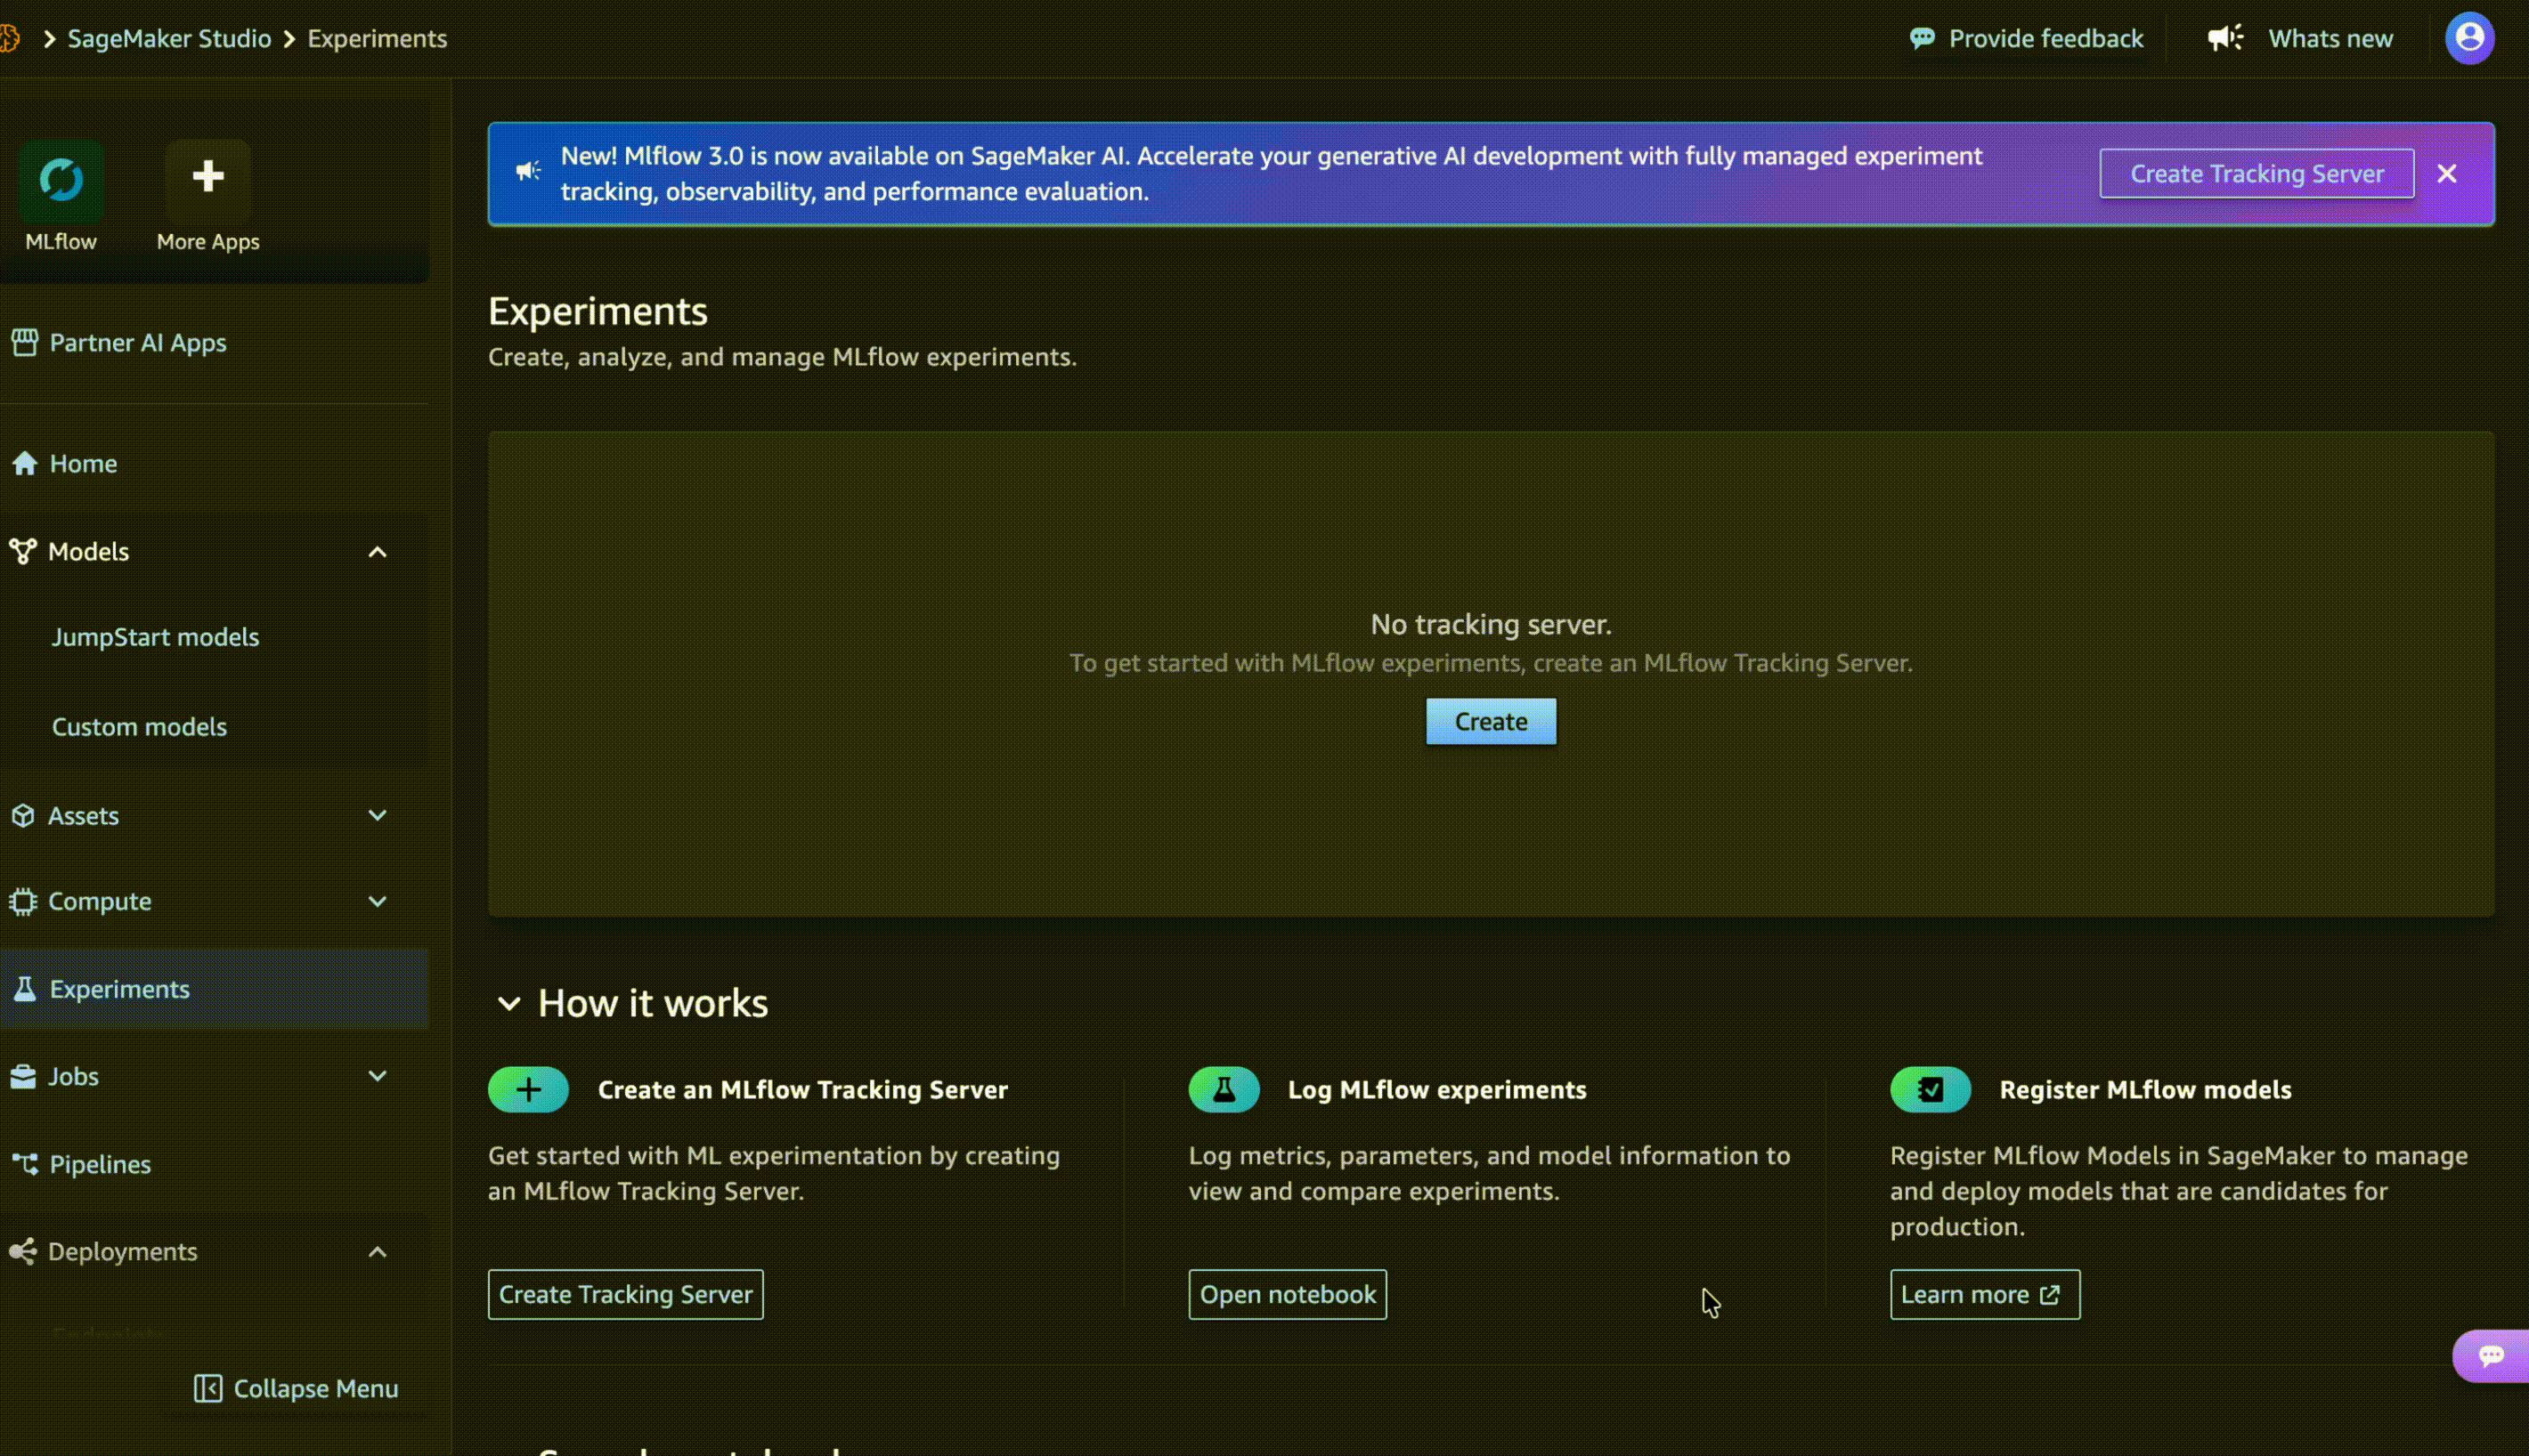Collapse the Deployments section chevron
This screenshot has width=2529, height=1456.
click(378, 1252)
